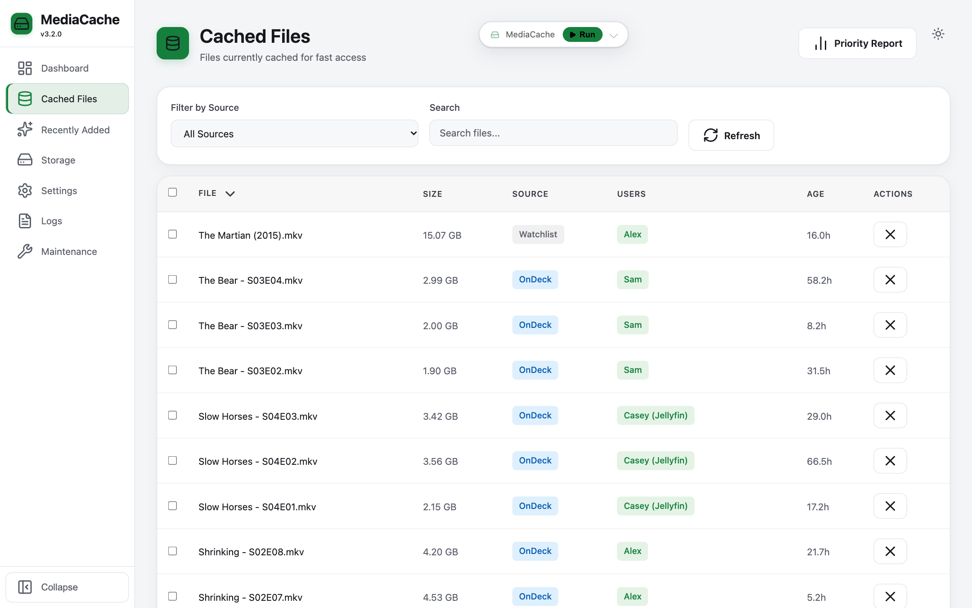Viewport: 972px width, 608px height.
Task: Click the Watchlist source tag
Action: coord(538,234)
